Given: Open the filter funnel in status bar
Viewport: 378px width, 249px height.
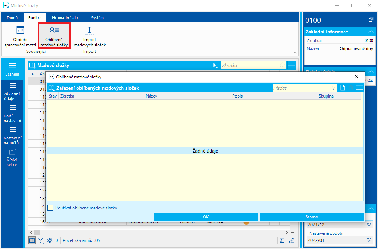Looking at the screenshot, I should point(41,240).
